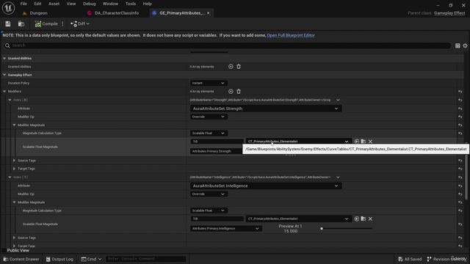This screenshot has height=264, width=470.
Task: Browse to asset in Content Browser icon
Action: pyautogui.click(x=21, y=23)
